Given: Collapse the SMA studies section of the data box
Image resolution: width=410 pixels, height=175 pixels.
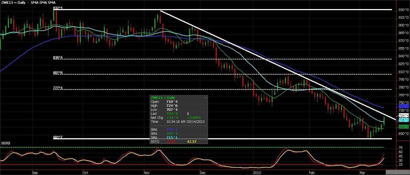Looking at the screenshot, I should [205, 126].
